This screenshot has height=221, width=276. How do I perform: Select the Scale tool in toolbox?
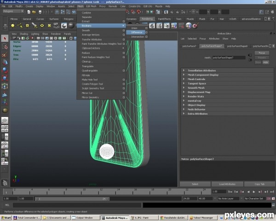coord(5,78)
